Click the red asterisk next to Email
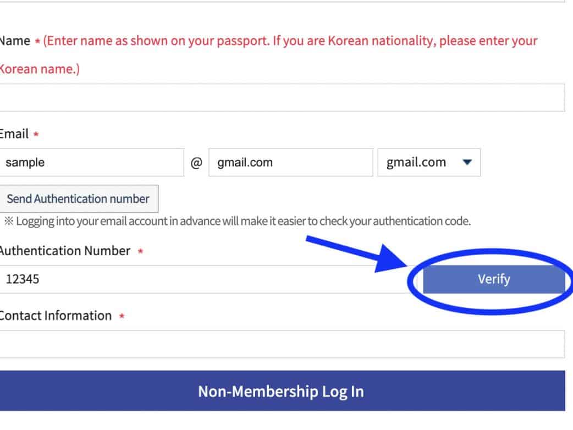Screen dimensions: 573x430 (36, 135)
